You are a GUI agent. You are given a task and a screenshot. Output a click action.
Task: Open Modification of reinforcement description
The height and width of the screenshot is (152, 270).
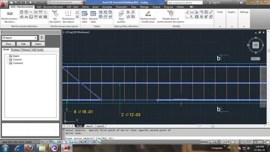(170, 17)
